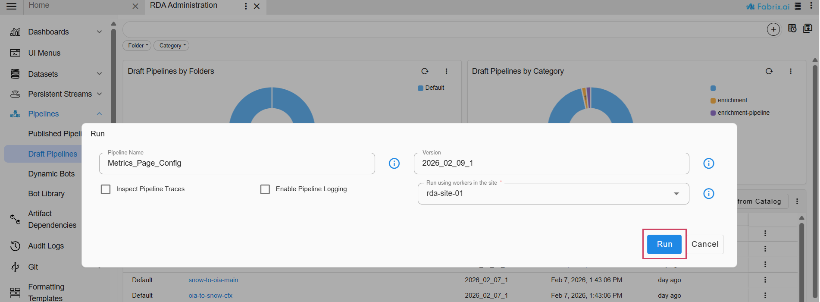Open the site selection dropdown rda-site-01

[x=553, y=194]
